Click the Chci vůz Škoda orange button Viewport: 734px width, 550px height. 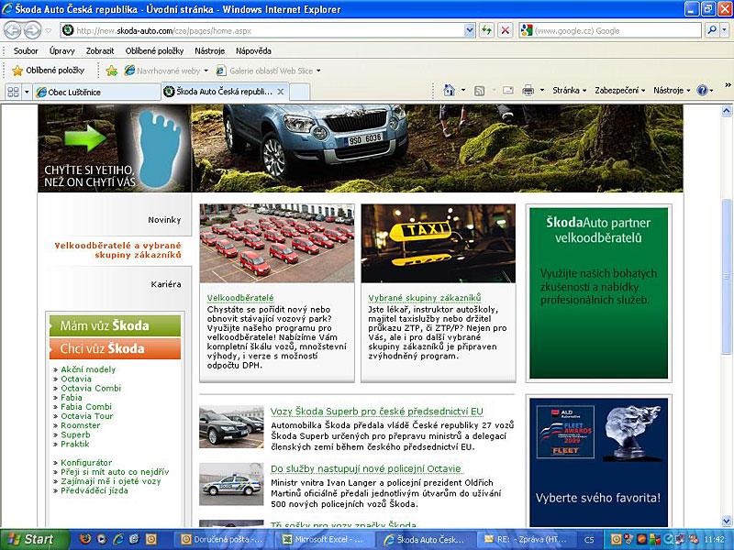coord(116,348)
